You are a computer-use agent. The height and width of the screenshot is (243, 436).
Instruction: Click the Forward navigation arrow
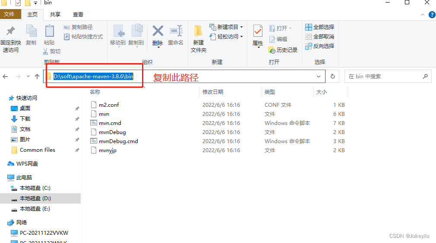point(18,77)
